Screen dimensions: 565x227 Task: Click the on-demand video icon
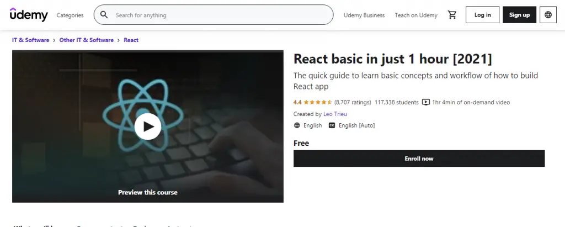click(x=425, y=102)
